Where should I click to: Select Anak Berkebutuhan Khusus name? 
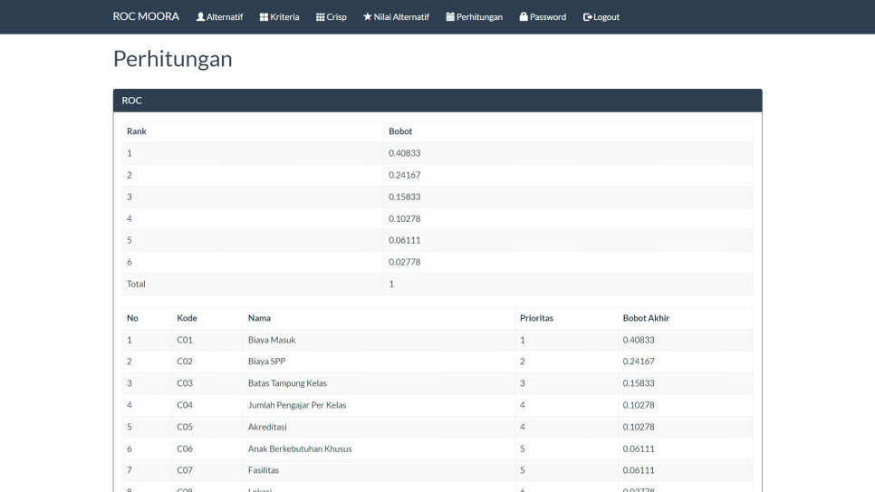300,449
